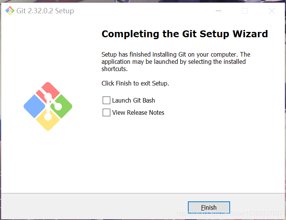Enable the Launch Git Bash checkbox

click(x=106, y=100)
